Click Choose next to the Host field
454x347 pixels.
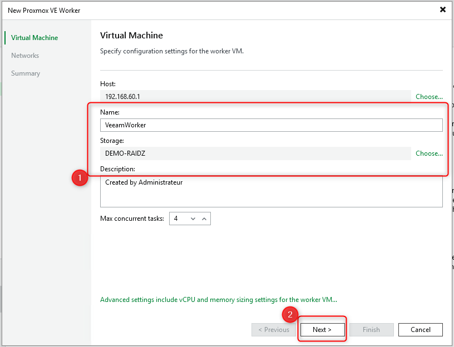(x=428, y=96)
